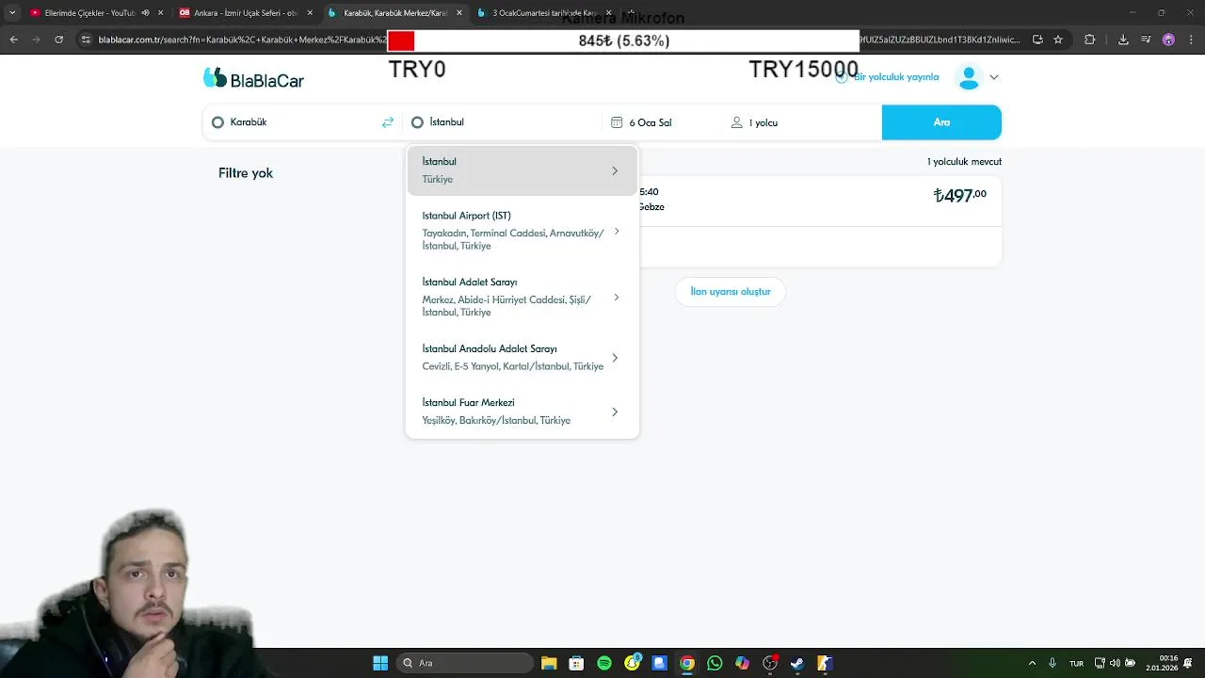This screenshot has width=1205, height=678.
Task: Open the Chrome tab search dropdown
Action: (x=12, y=13)
